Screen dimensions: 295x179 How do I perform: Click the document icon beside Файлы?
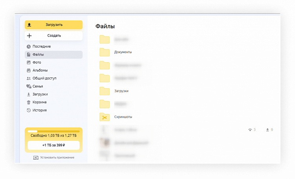click(x=29, y=54)
